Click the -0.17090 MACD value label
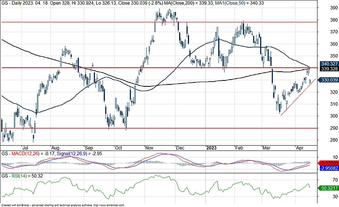 329,163
